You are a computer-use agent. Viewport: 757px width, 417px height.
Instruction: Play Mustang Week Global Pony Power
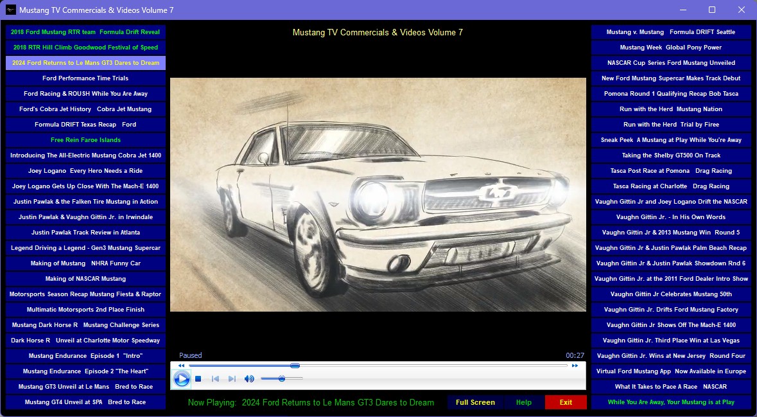tap(671, 48)
